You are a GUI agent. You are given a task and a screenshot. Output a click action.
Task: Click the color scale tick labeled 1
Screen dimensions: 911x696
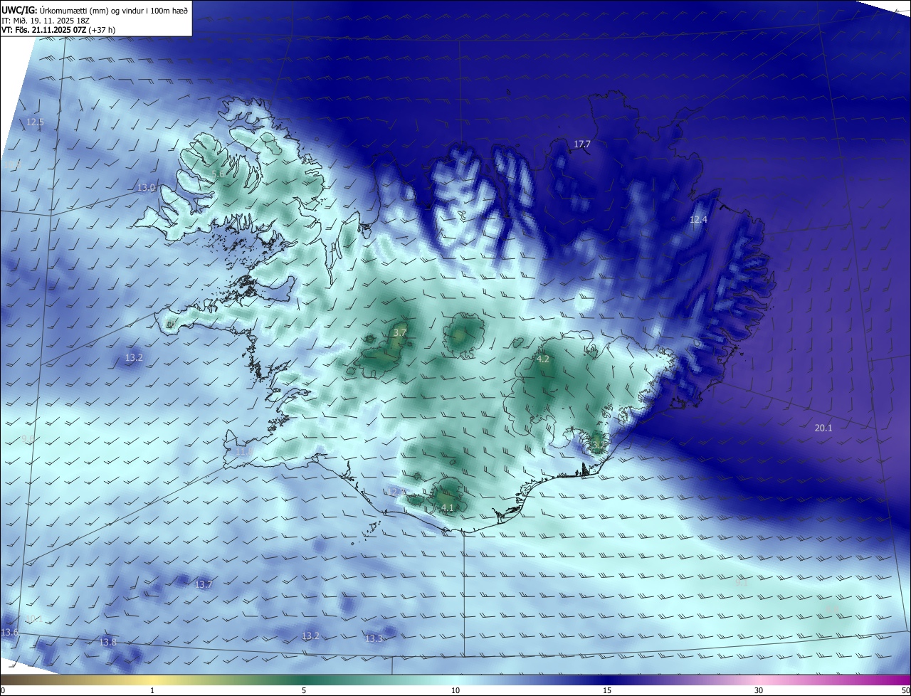[152, 690]
